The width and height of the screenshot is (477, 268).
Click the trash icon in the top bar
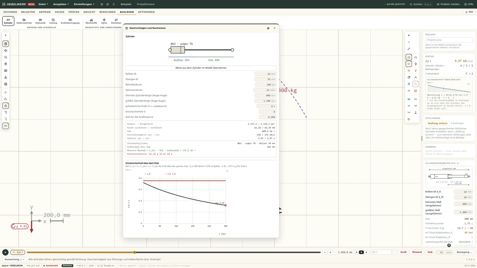(x=114, y=4)
